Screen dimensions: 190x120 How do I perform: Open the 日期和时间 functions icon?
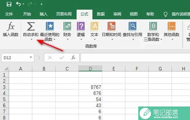(111, 26)
